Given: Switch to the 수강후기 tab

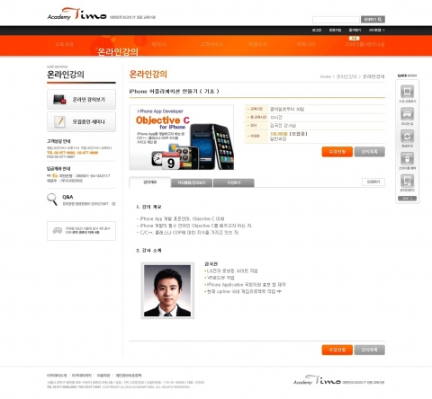Looking at the screenshot, I should coord(234,182).
